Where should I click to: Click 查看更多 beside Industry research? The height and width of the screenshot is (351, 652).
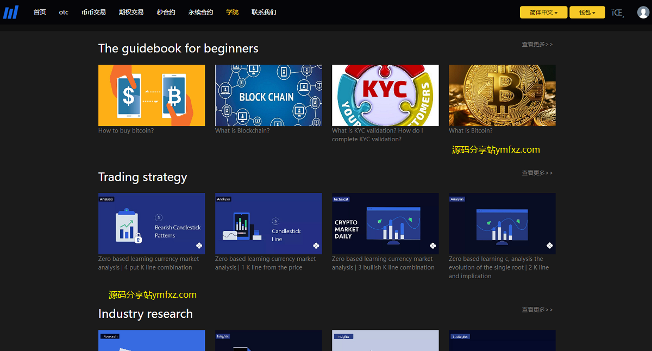click(x=537, y=310)
